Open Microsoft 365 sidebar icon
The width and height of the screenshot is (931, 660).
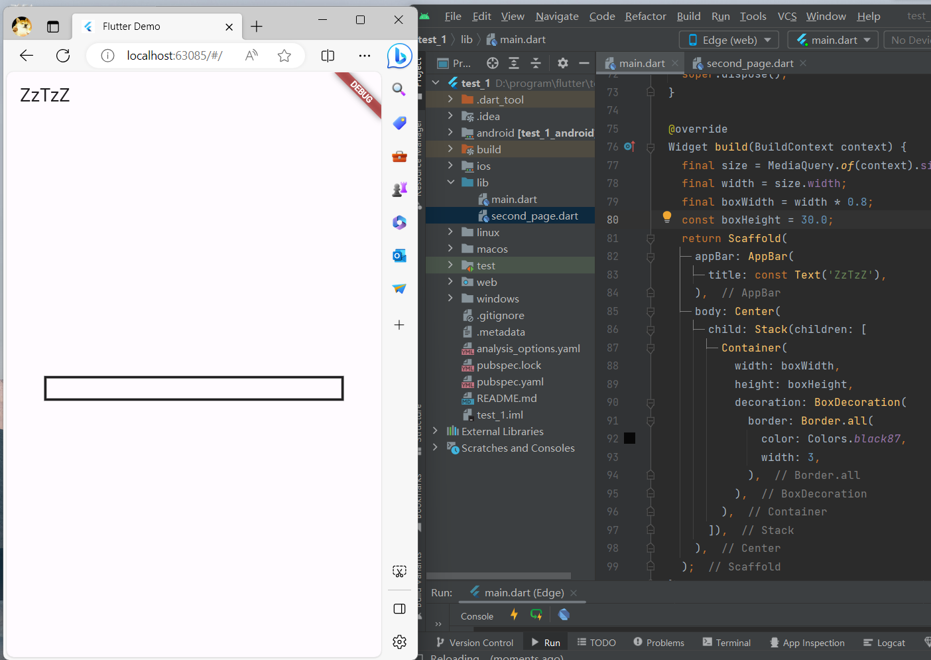pos(399,222)
